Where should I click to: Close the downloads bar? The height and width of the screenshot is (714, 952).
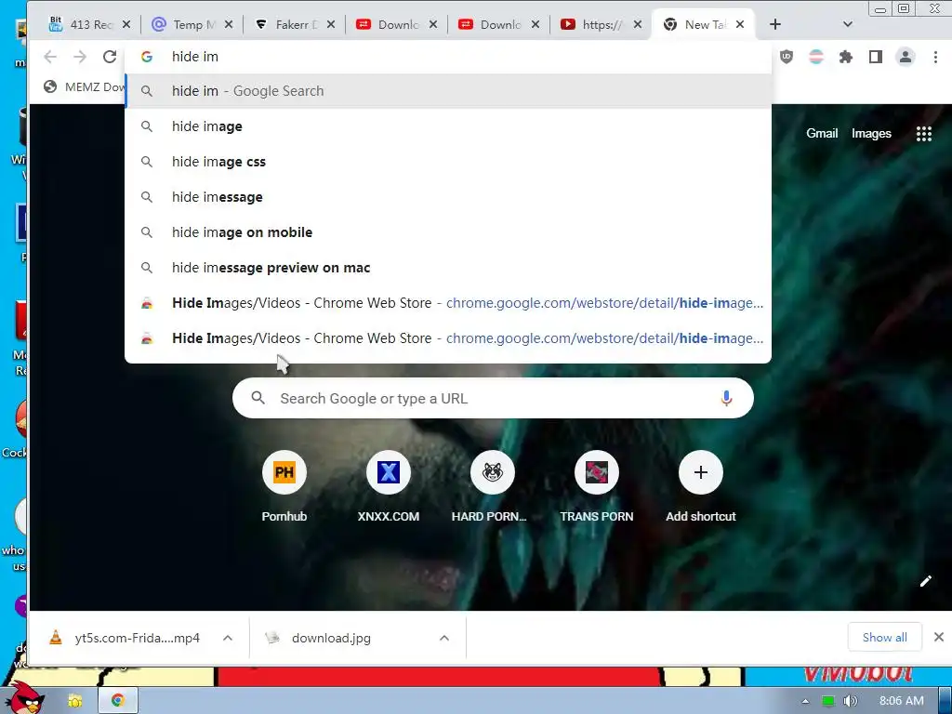coord(939,637)
